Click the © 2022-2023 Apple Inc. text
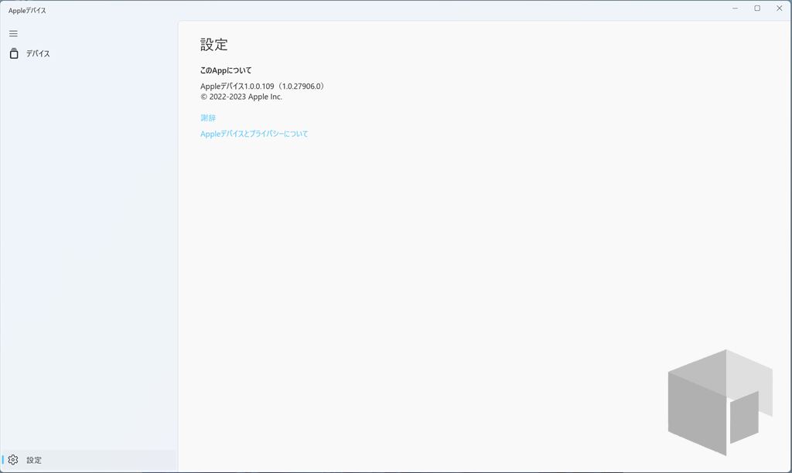This screenshot has height=473, width=792. pyautogui.click(x=241, y=97)
